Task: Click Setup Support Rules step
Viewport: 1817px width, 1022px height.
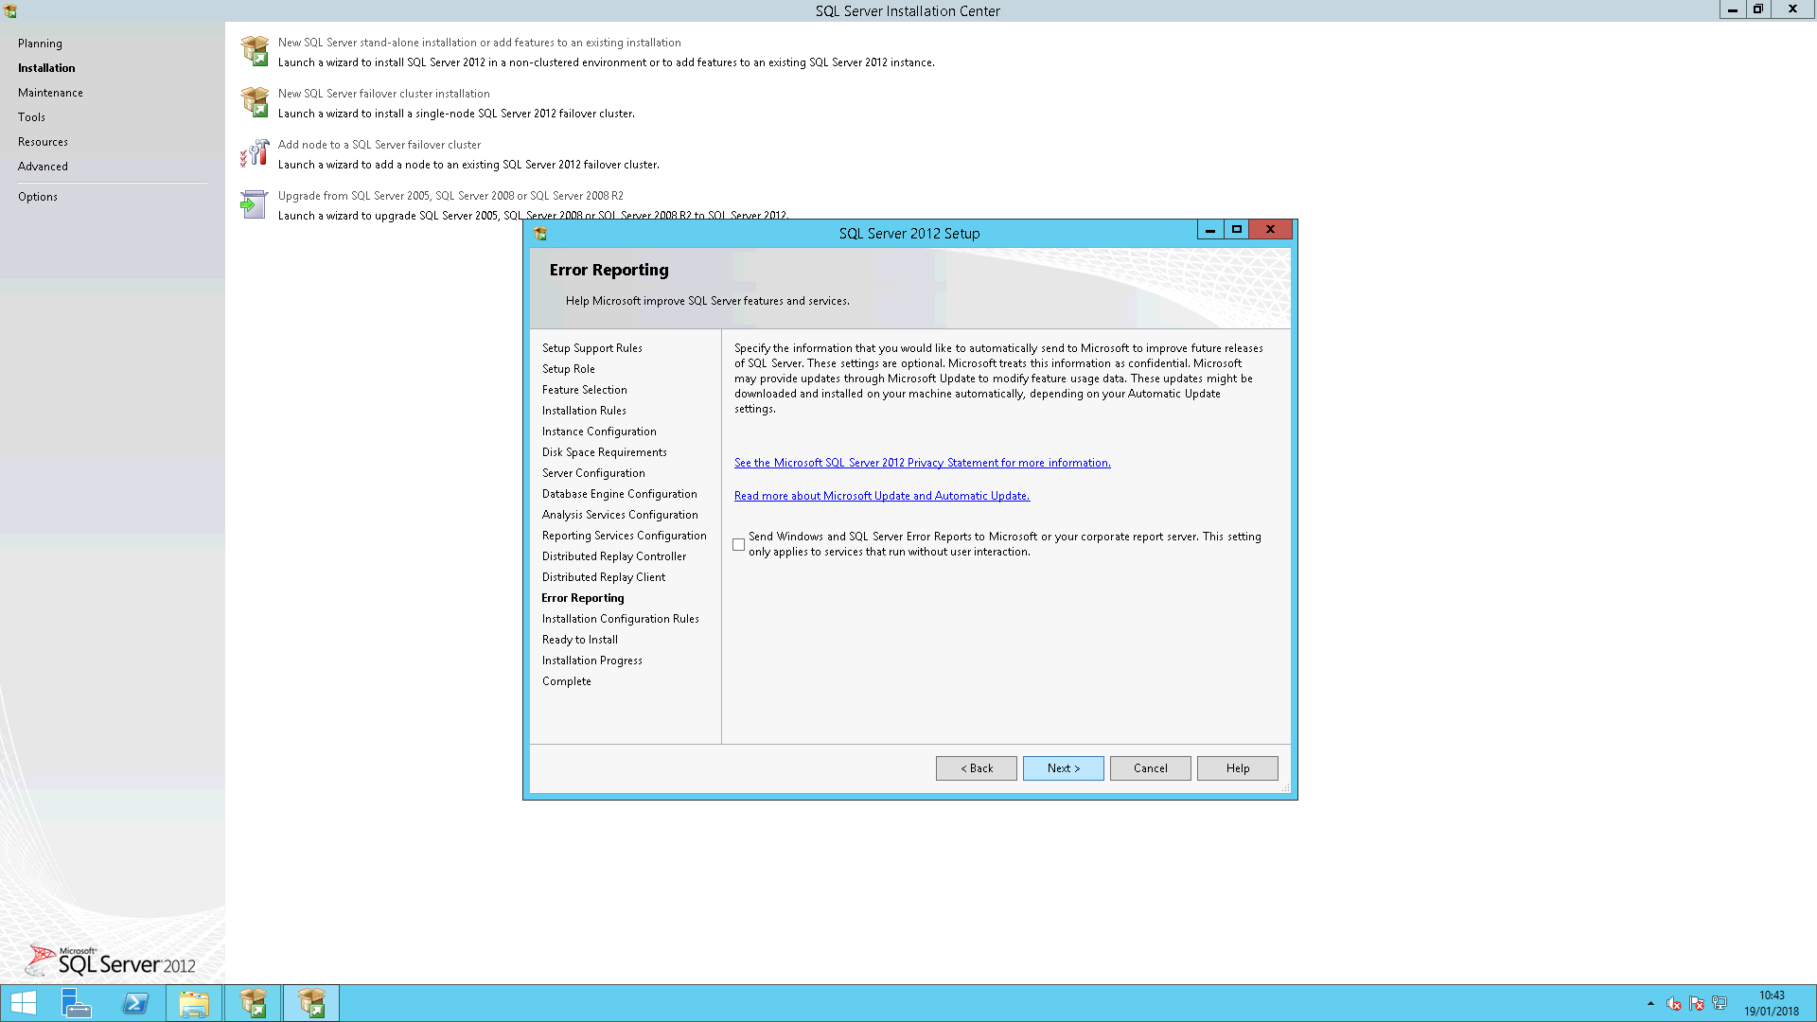Action: coord(592,348)
